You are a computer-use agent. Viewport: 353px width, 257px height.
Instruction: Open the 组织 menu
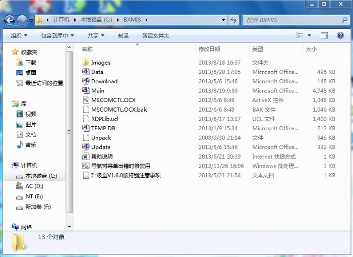(19, 35)
